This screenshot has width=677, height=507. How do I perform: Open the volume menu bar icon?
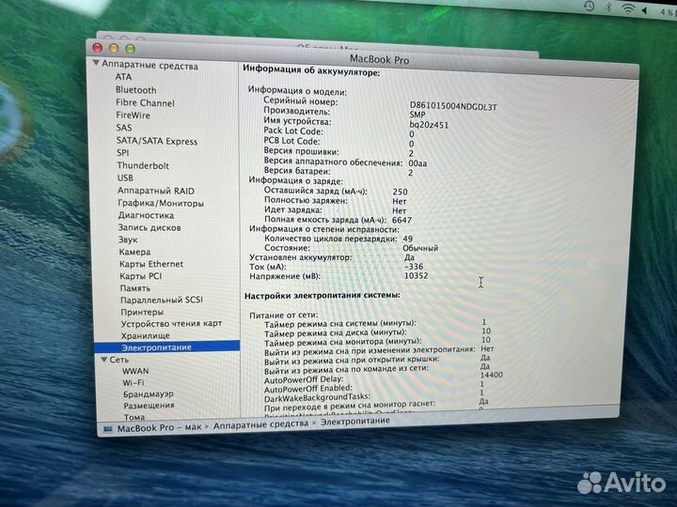(644, 10)
